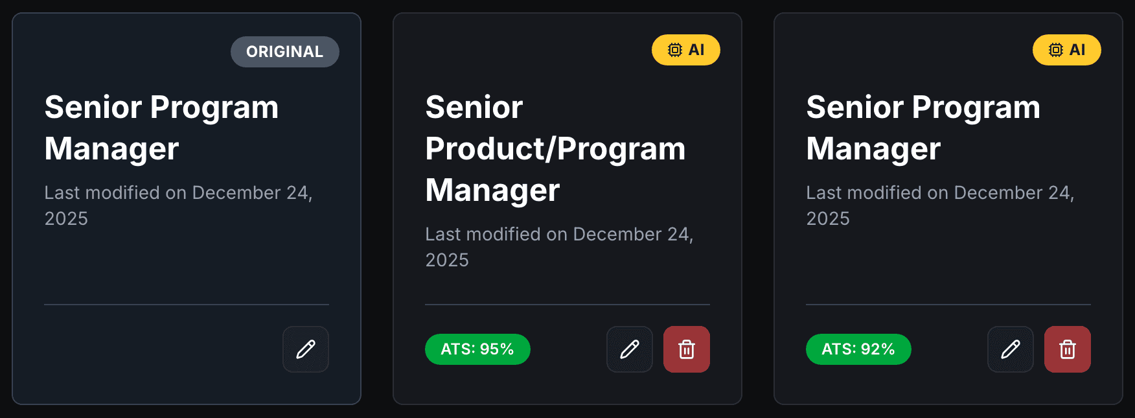Image resolution: width=1135 pixels, height=418 pixels.
Task: Toggle the AI badge on the rightmost card
Action: click(x=1067, y=49)
